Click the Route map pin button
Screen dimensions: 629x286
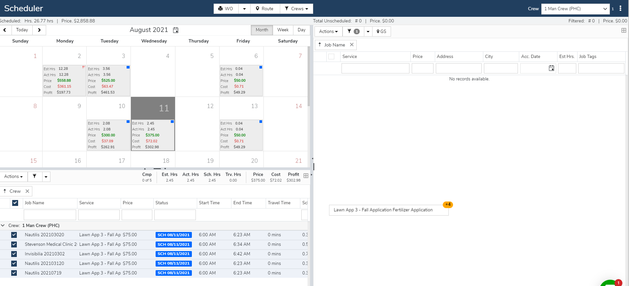(265, 9)
